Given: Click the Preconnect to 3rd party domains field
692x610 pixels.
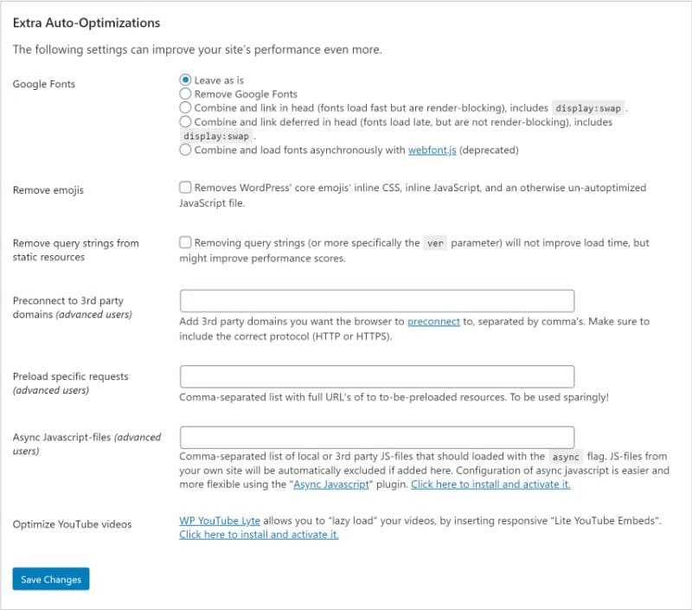Looking at the screenshot, I should coord(377,300).
